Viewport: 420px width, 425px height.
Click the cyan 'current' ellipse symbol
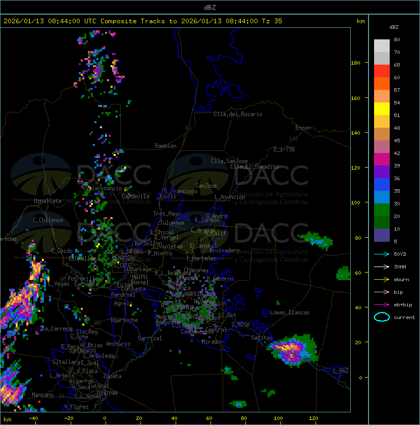[x=382, y=317]
